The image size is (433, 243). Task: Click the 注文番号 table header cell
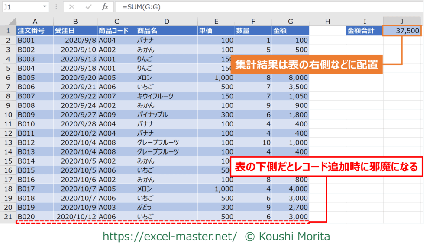pyautogui.click(x=34, y=31)
